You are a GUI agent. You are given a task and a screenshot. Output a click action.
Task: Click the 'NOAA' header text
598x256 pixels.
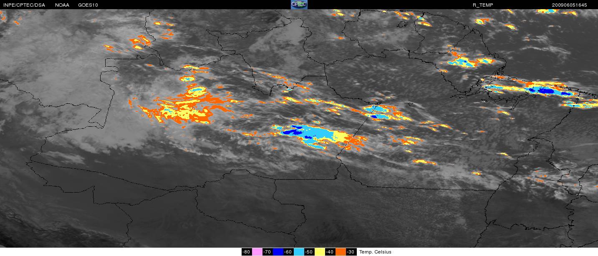tap(62, 5)
